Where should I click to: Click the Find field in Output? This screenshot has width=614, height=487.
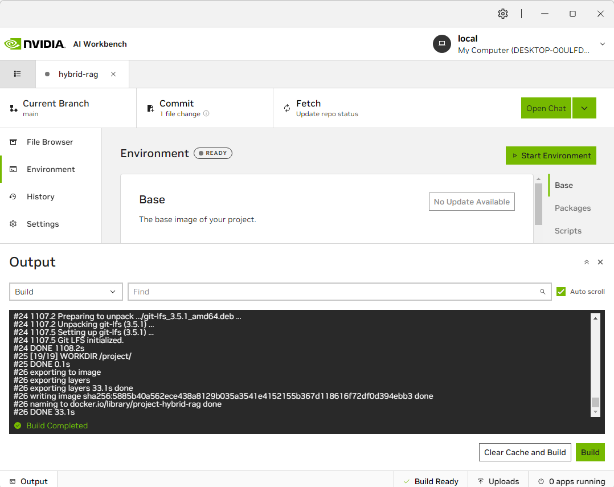(x=336, y=292)
